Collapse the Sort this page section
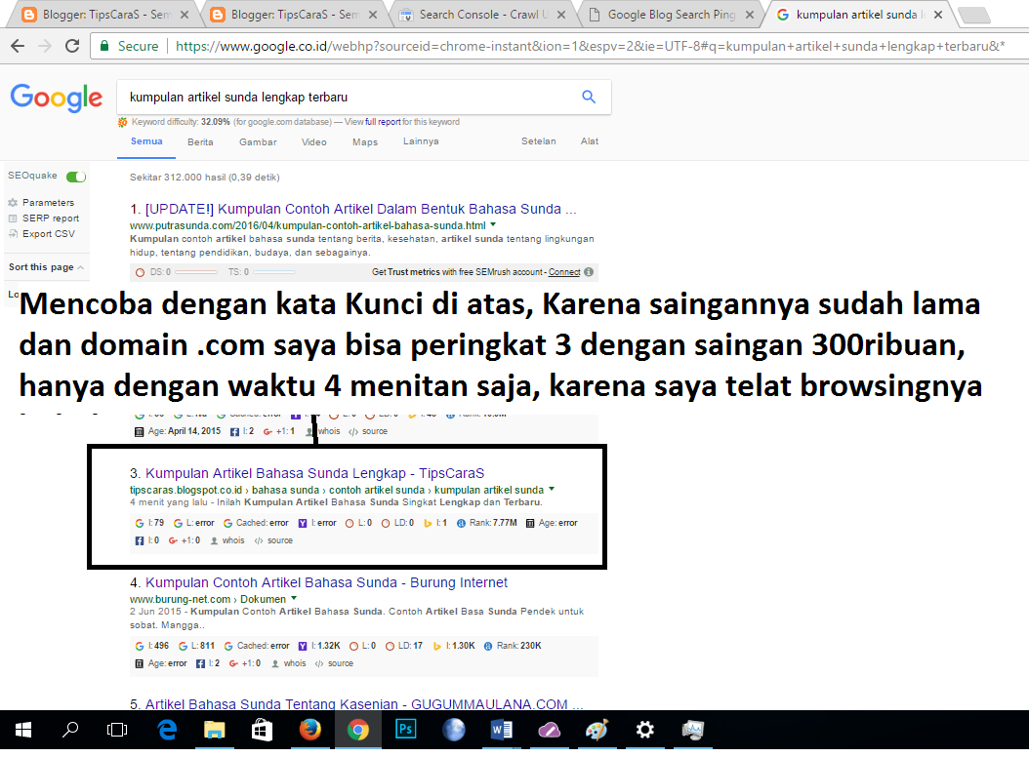 (46, 267)
